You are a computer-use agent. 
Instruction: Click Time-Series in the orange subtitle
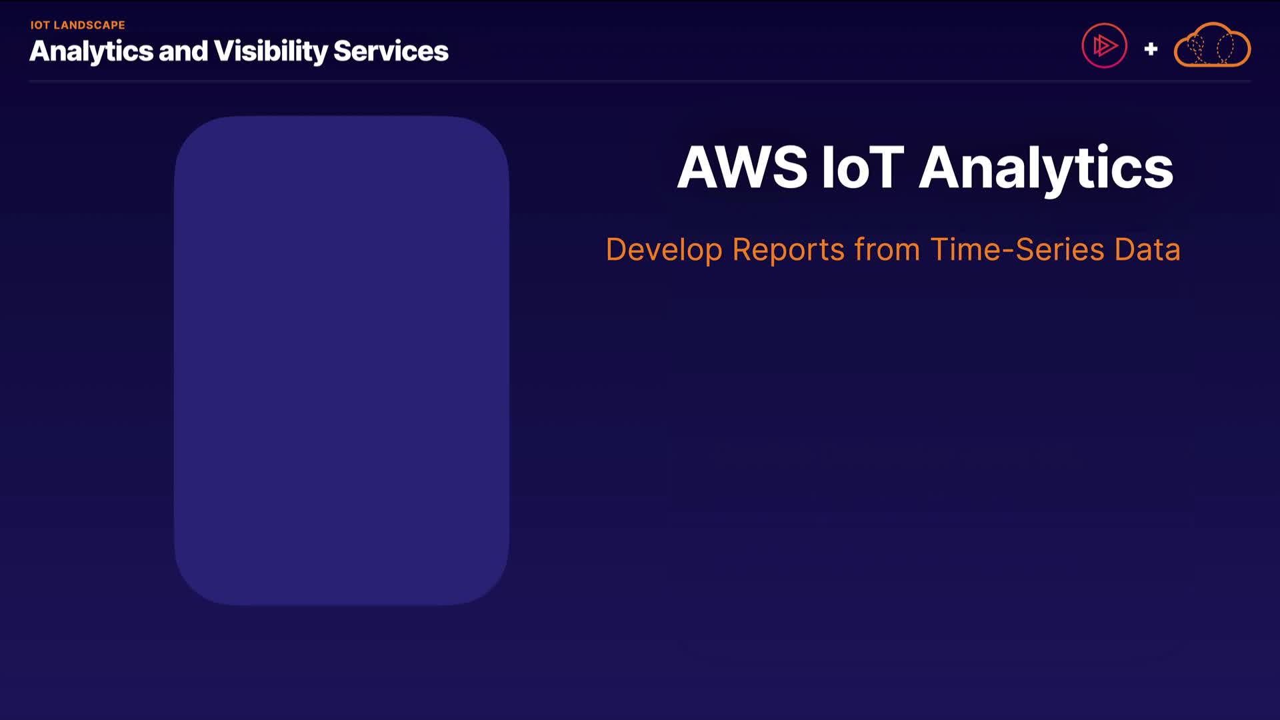coord(1017,250)
